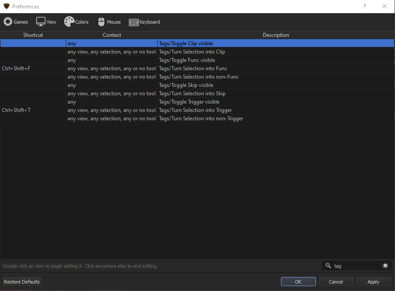Open the Keyboard preferences pane
Viewport: 395px width, 291px height.
pyautogui.click(x=144, y=22)
